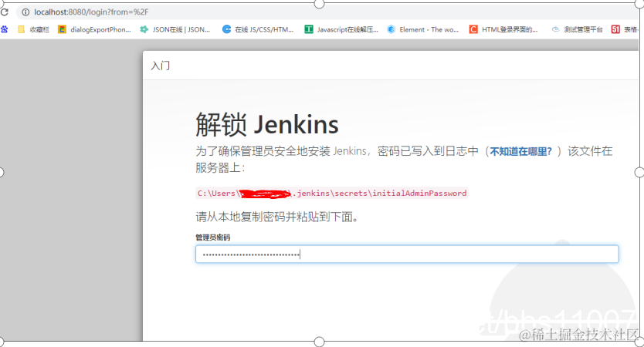Open the red 51 bookmark icon
Screen dimensions: 644x347
(x=615, y=29)
